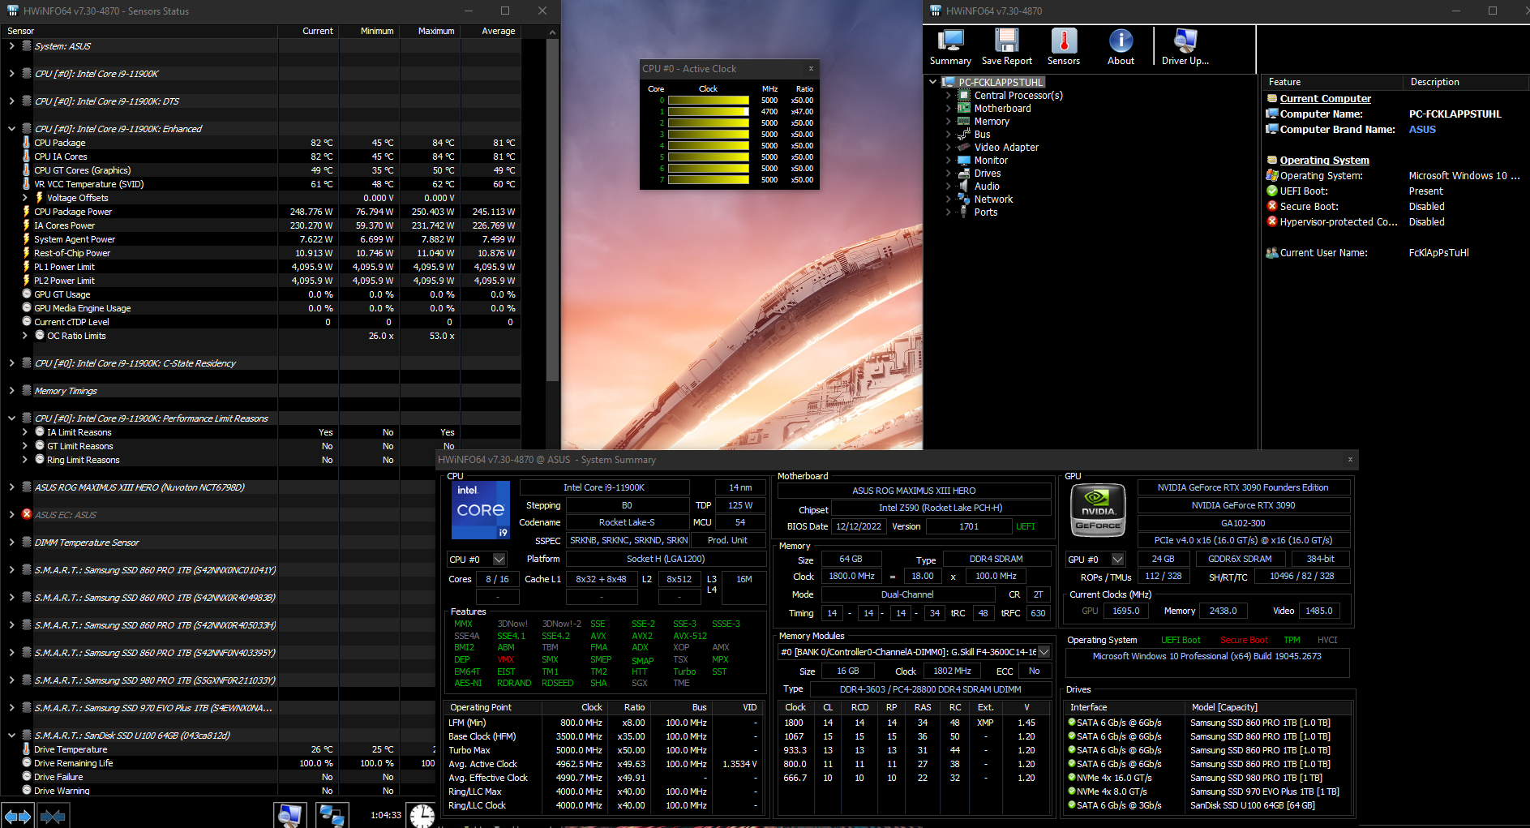Close the System Summary window
Viewport: 1530px width, 828px height.
coord(1350,459)
